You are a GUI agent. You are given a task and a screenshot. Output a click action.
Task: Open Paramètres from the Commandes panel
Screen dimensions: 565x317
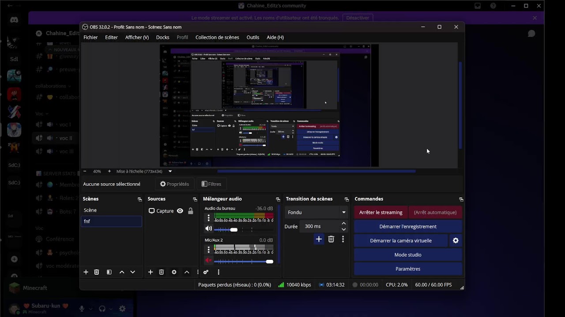point(408,269)
